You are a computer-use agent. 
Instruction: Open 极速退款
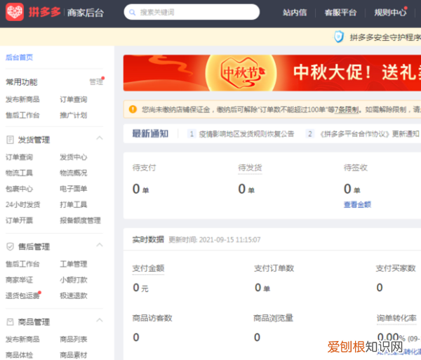pos(74,295)
